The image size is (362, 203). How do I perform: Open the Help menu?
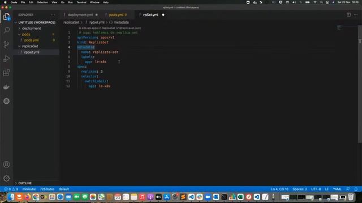pyautogui.click(x=106, y=2)
